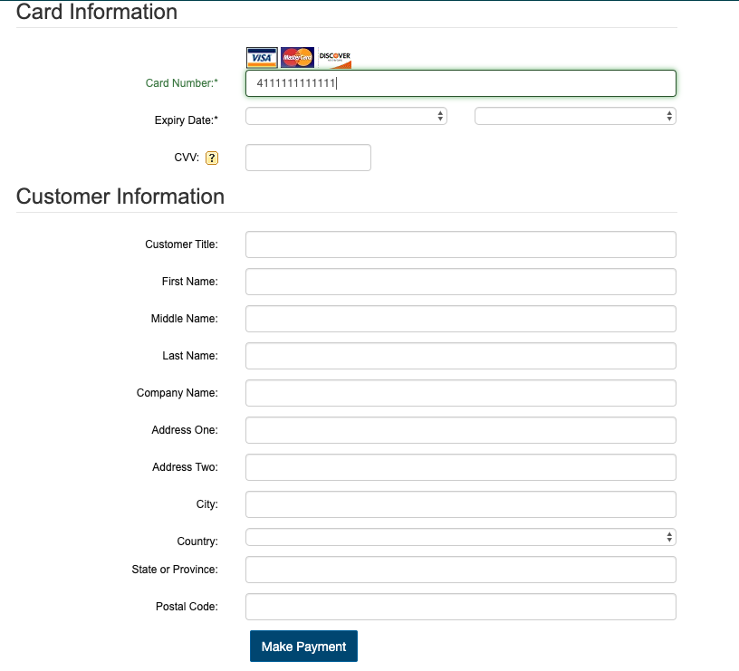The image size is (739, 671).
Task: Focus the Last Name input
Action: (x=460, y=356)
